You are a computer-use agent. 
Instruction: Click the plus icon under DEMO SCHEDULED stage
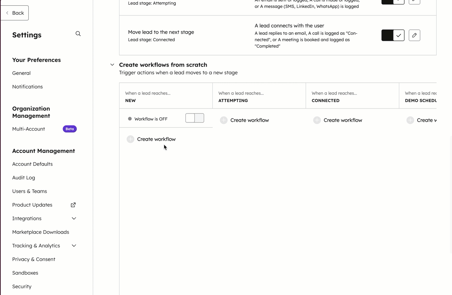410,120
